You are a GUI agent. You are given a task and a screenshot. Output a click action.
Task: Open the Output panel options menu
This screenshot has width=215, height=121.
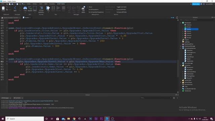tap(177, 98)
